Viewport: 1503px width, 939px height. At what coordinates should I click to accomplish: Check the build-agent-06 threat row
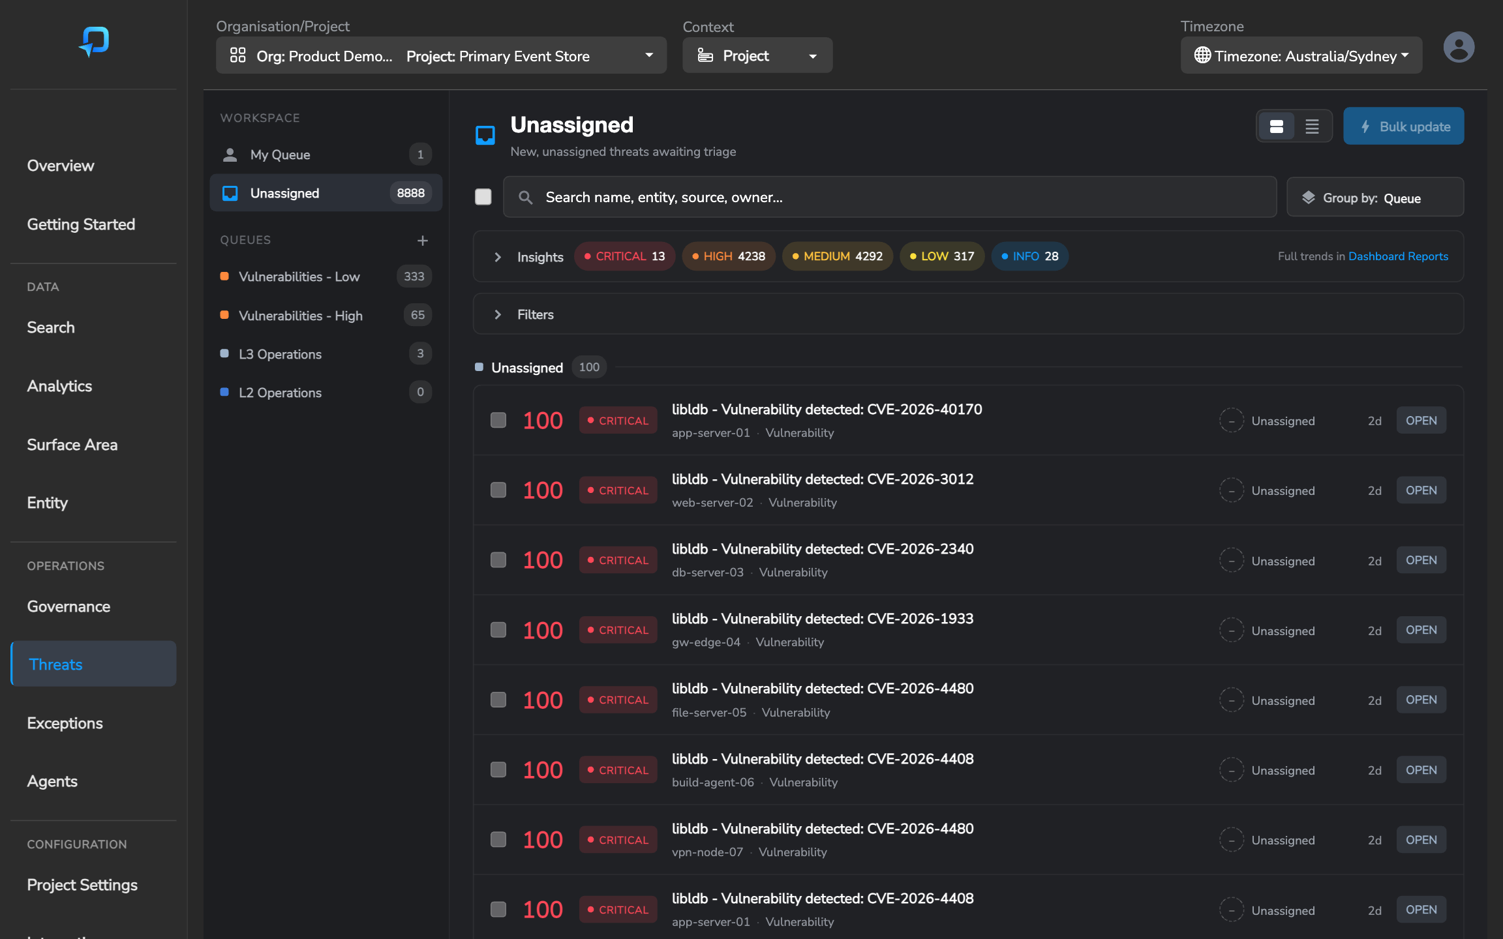pyautogui.click(x=498, y=769)
